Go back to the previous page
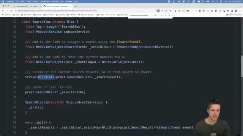The image size is (243, 136). [3, 11]
